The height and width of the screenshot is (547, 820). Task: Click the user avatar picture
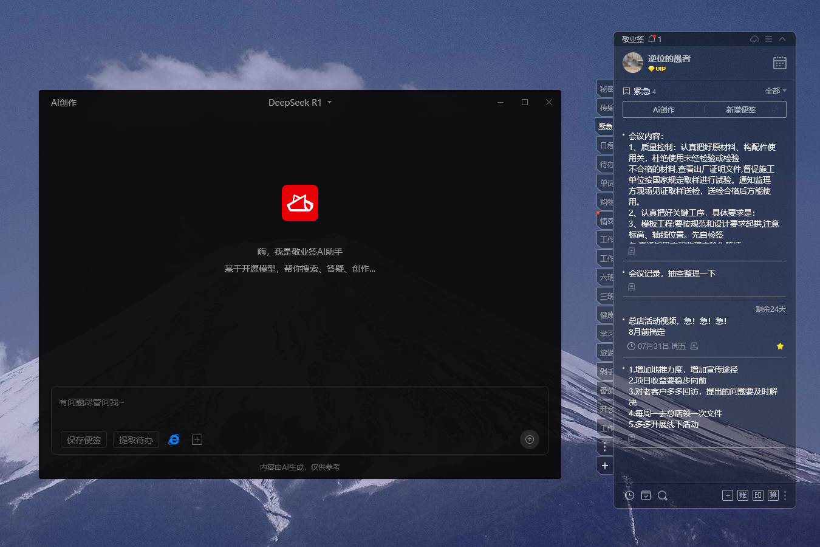[x=633, y=63]
